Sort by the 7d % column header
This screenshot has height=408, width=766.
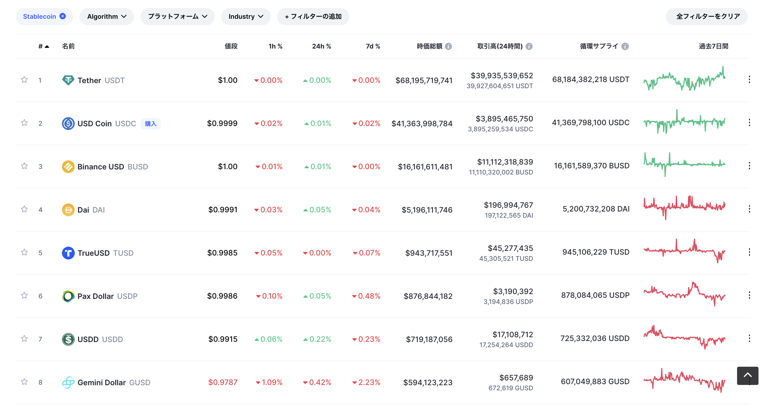pos(373,46)
